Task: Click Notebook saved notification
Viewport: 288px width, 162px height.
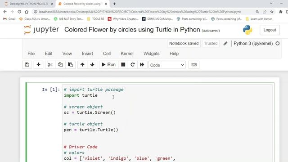Action: pos(184,44)
